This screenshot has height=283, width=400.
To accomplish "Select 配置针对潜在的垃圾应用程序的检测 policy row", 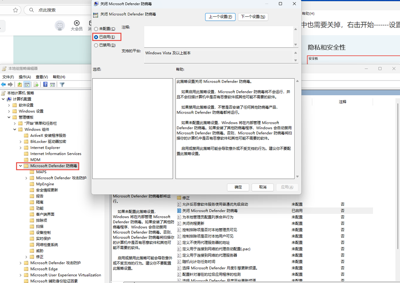I will pos(275,274).
